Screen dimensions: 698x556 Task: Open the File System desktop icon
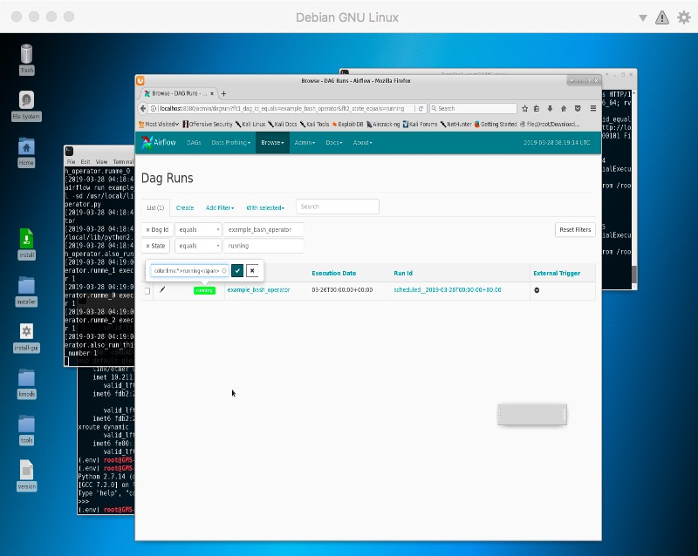(26, 105)
